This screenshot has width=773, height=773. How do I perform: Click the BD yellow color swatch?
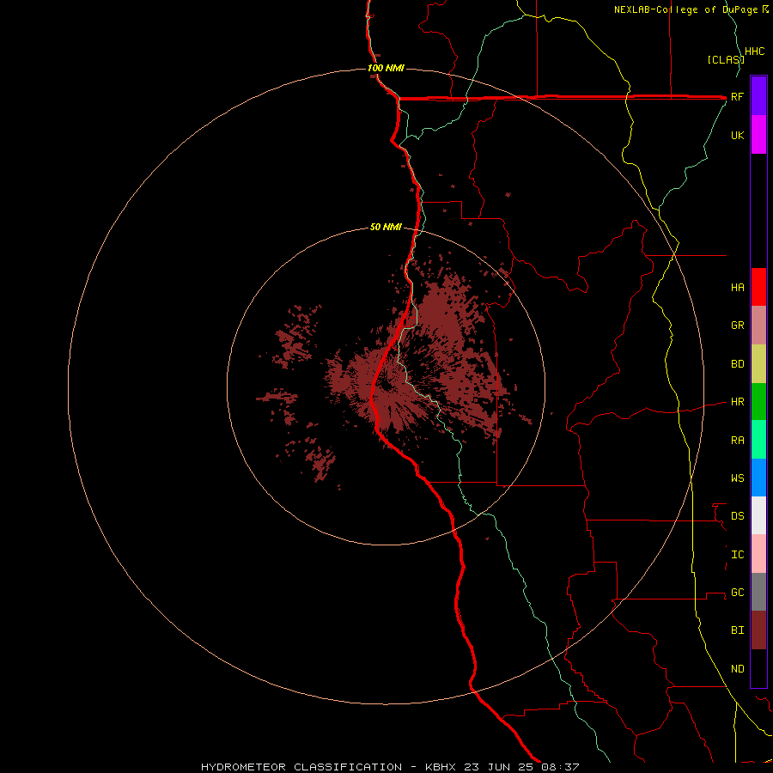click(x=758, y=364)
